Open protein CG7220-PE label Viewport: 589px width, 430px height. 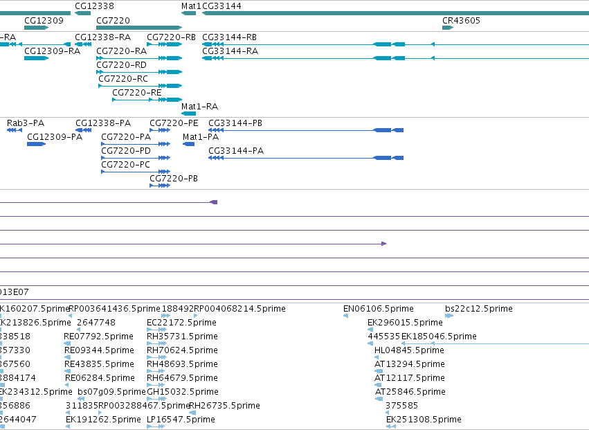coord(174,123)
